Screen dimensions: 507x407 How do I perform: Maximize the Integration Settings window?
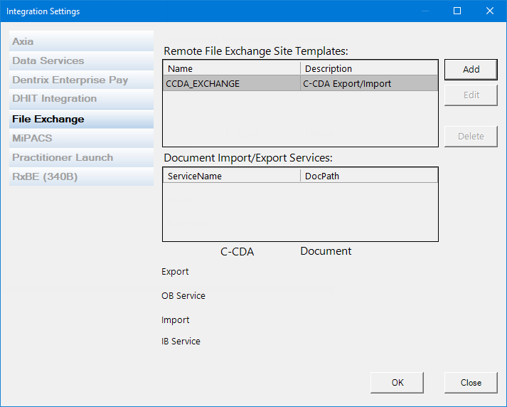tap(457, 11)
